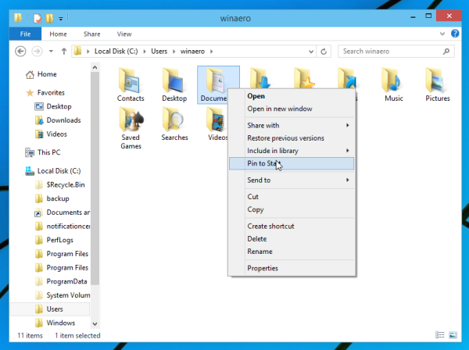This screenshot has height=350, width=469.
Task: Expand the Share with submenu
Action: 291,125
